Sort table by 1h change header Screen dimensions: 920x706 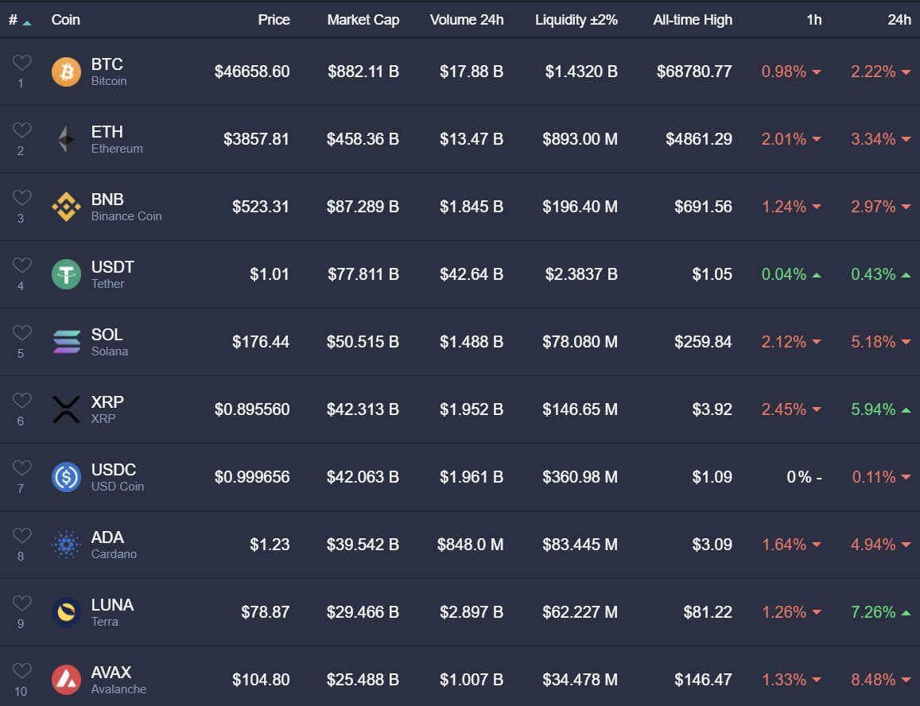click(x=813, y=20)
